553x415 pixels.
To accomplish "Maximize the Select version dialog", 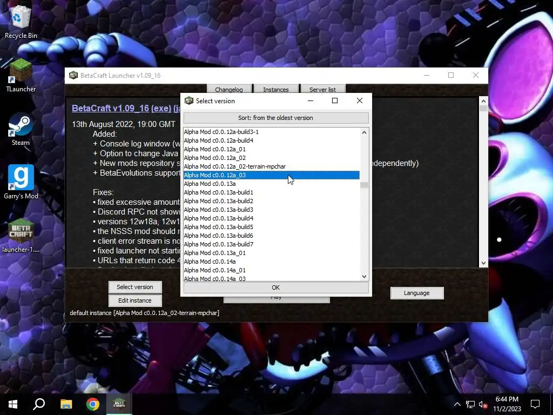I will (x=335, y=101).
